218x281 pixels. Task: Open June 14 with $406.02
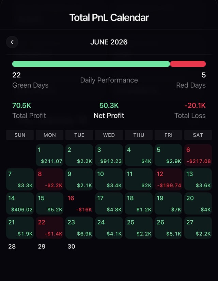[20, 203]
